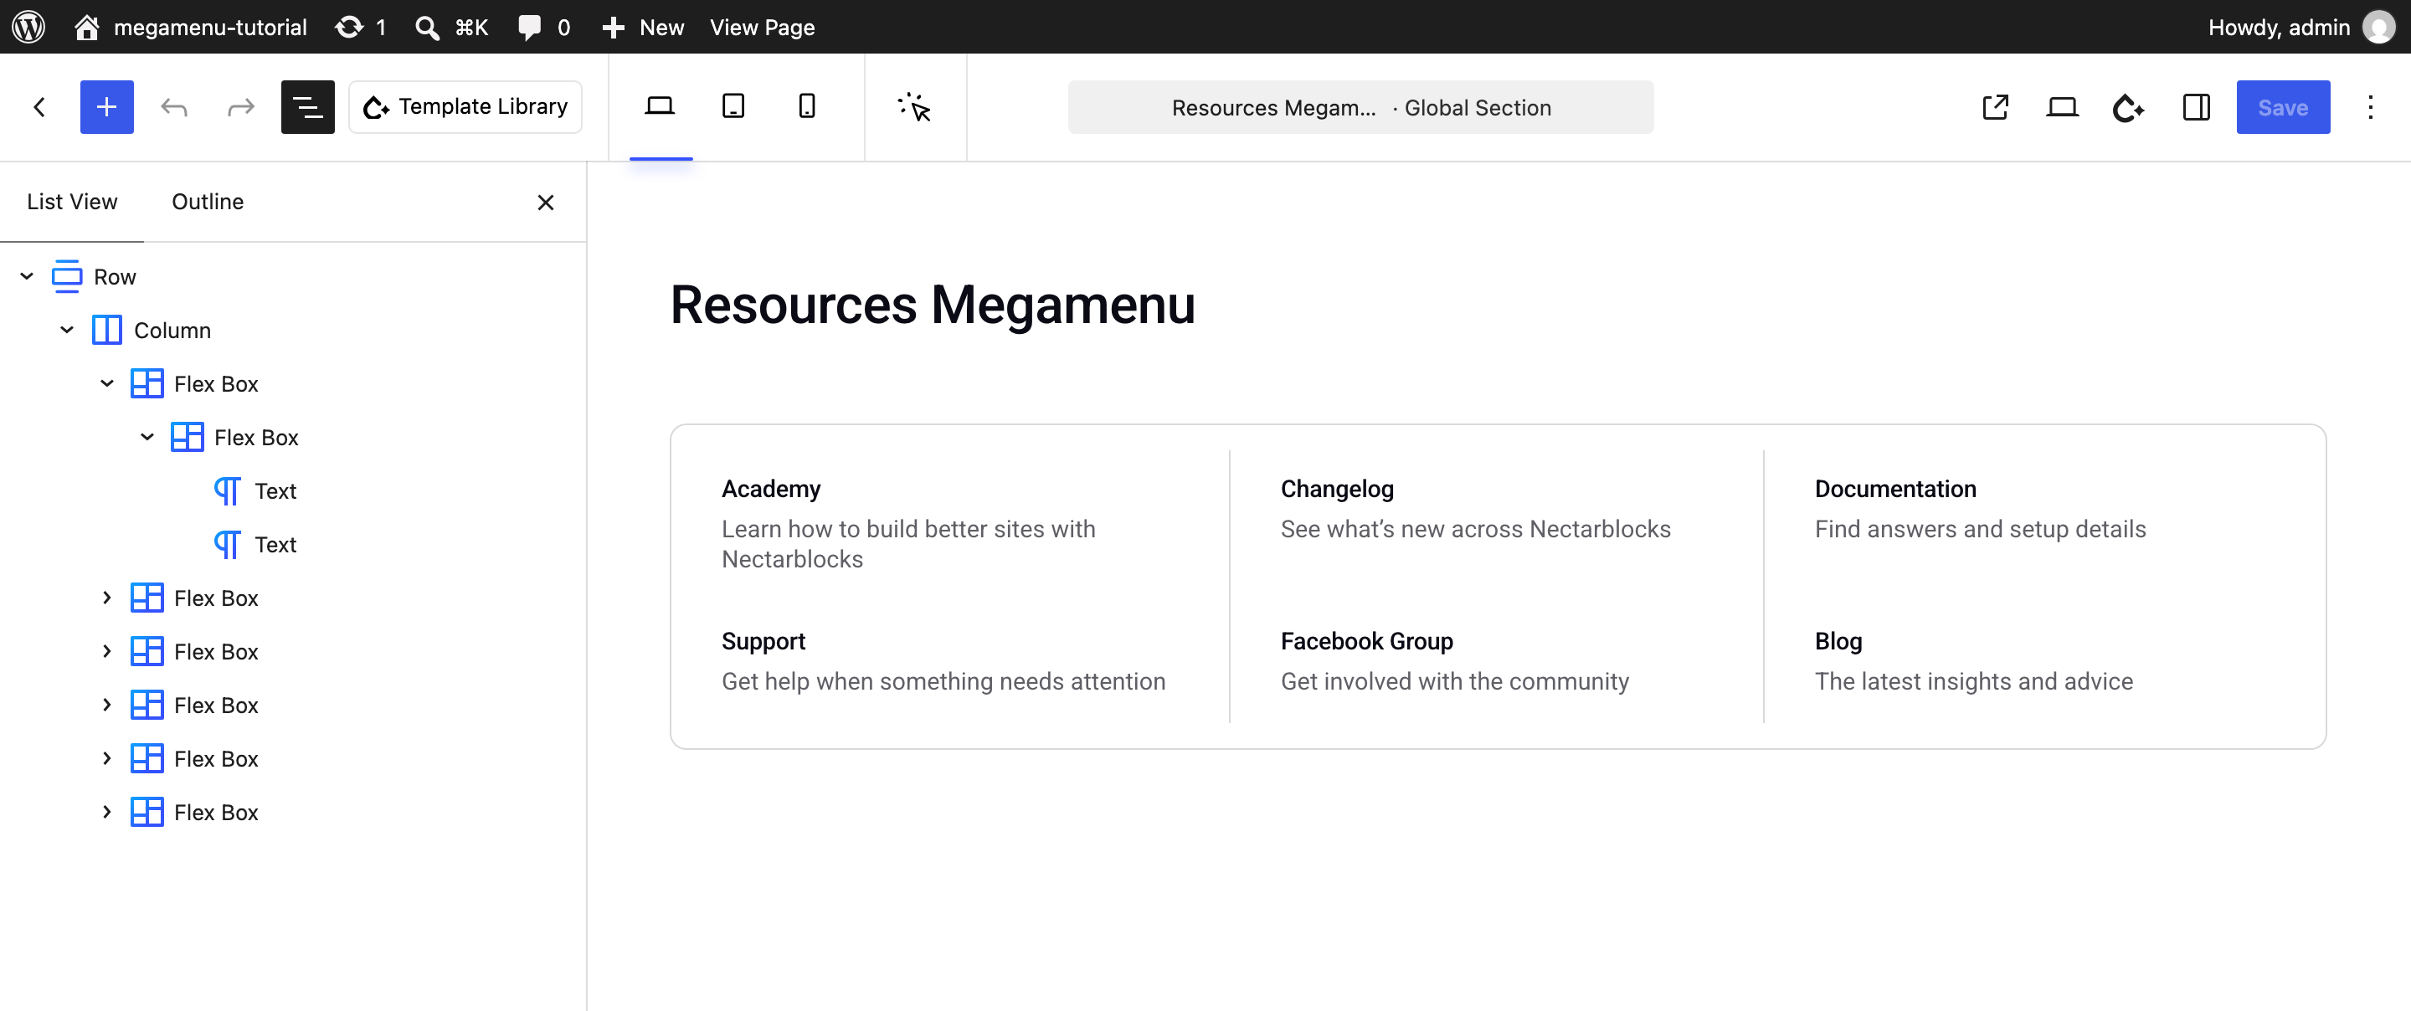Click the Facebook Group heading
Viewport: 2411px width, 1011px height.
(1366, 640)
